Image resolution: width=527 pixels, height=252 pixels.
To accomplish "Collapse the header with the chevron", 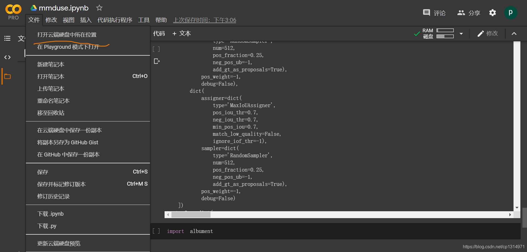I will click(514, 34).
